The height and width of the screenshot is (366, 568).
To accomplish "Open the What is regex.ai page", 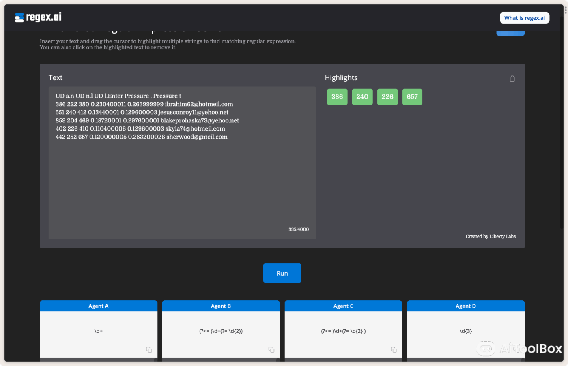I will [524, 18].
